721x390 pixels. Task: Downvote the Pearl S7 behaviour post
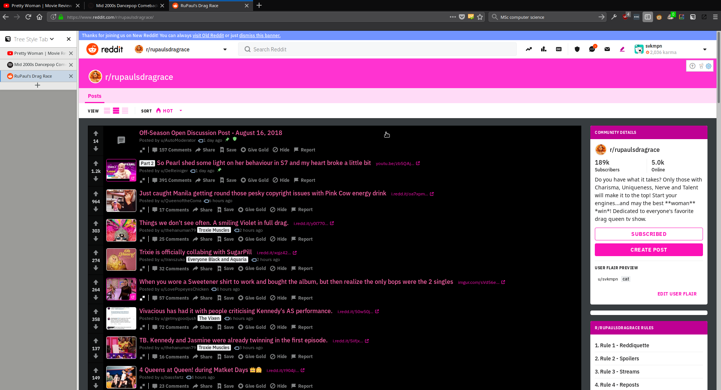click(96, 179)
